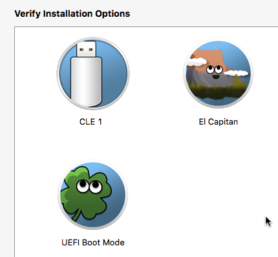Click the USB connector tip on drive icon
278x257 pixels.
pyautogui.click(x=86, y=49)
